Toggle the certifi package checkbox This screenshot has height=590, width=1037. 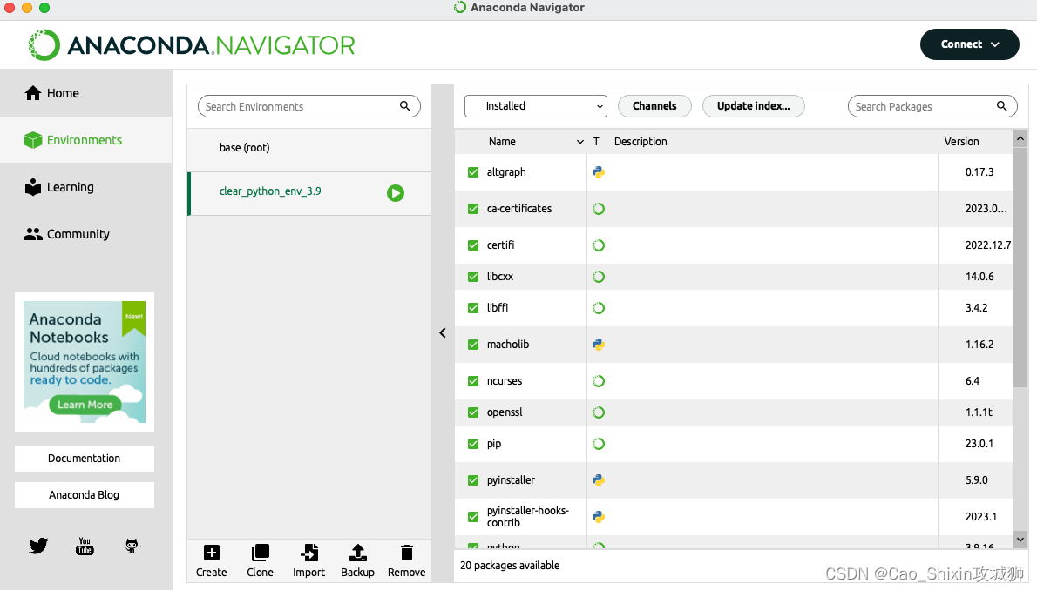point(473,245)
